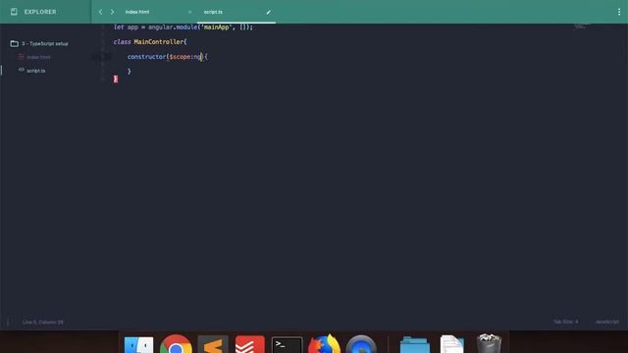
Task: Go forward with the right arrow
Action: click(112, 12)
